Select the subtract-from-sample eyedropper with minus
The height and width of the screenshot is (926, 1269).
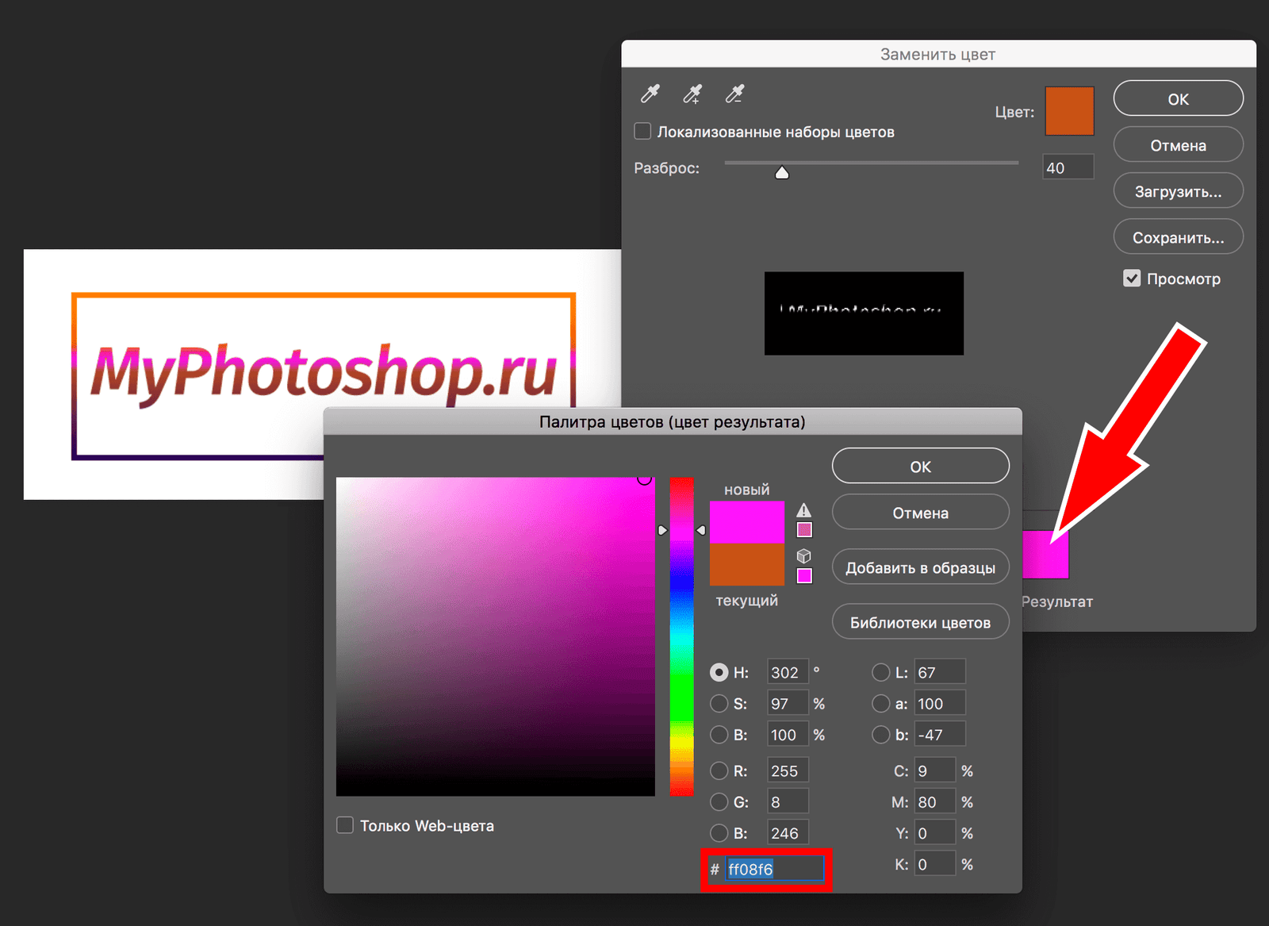(x=734, y=94)
